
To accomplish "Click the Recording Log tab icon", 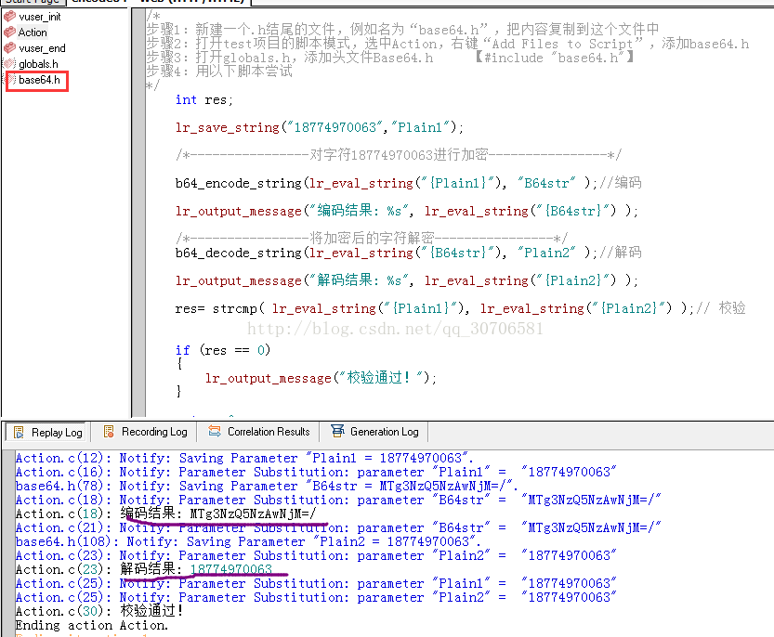I will coord(109,432).
